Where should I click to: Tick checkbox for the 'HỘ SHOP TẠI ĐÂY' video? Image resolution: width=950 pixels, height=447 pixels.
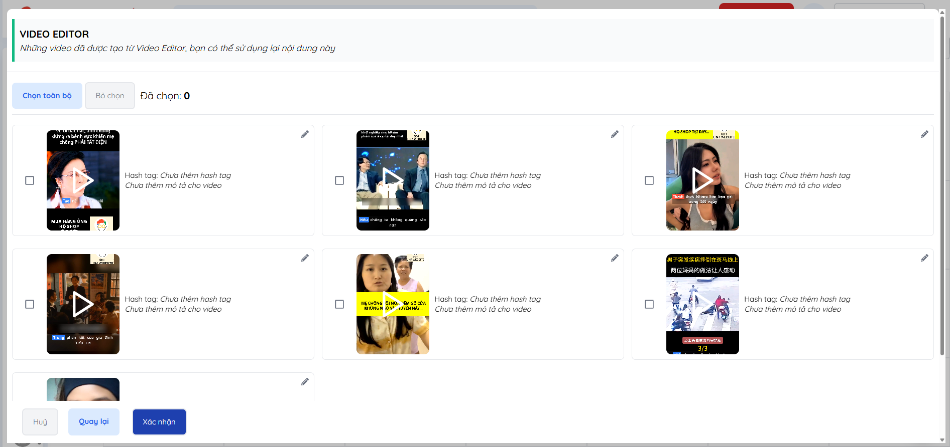pyautogui.click(x=649, y=180)
